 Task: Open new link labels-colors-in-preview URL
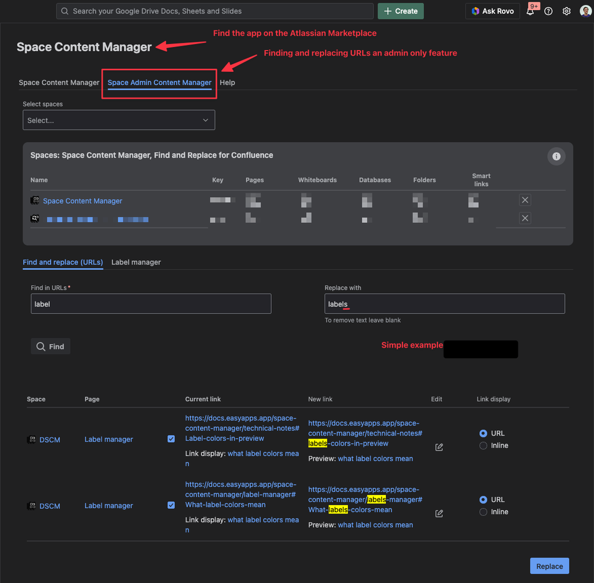click(x=365, y=433)
